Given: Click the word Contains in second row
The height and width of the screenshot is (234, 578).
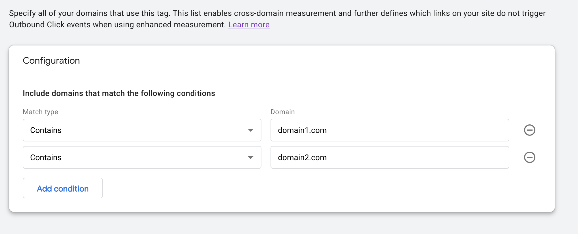Looking at the screenshot, I should pos(46,158).
